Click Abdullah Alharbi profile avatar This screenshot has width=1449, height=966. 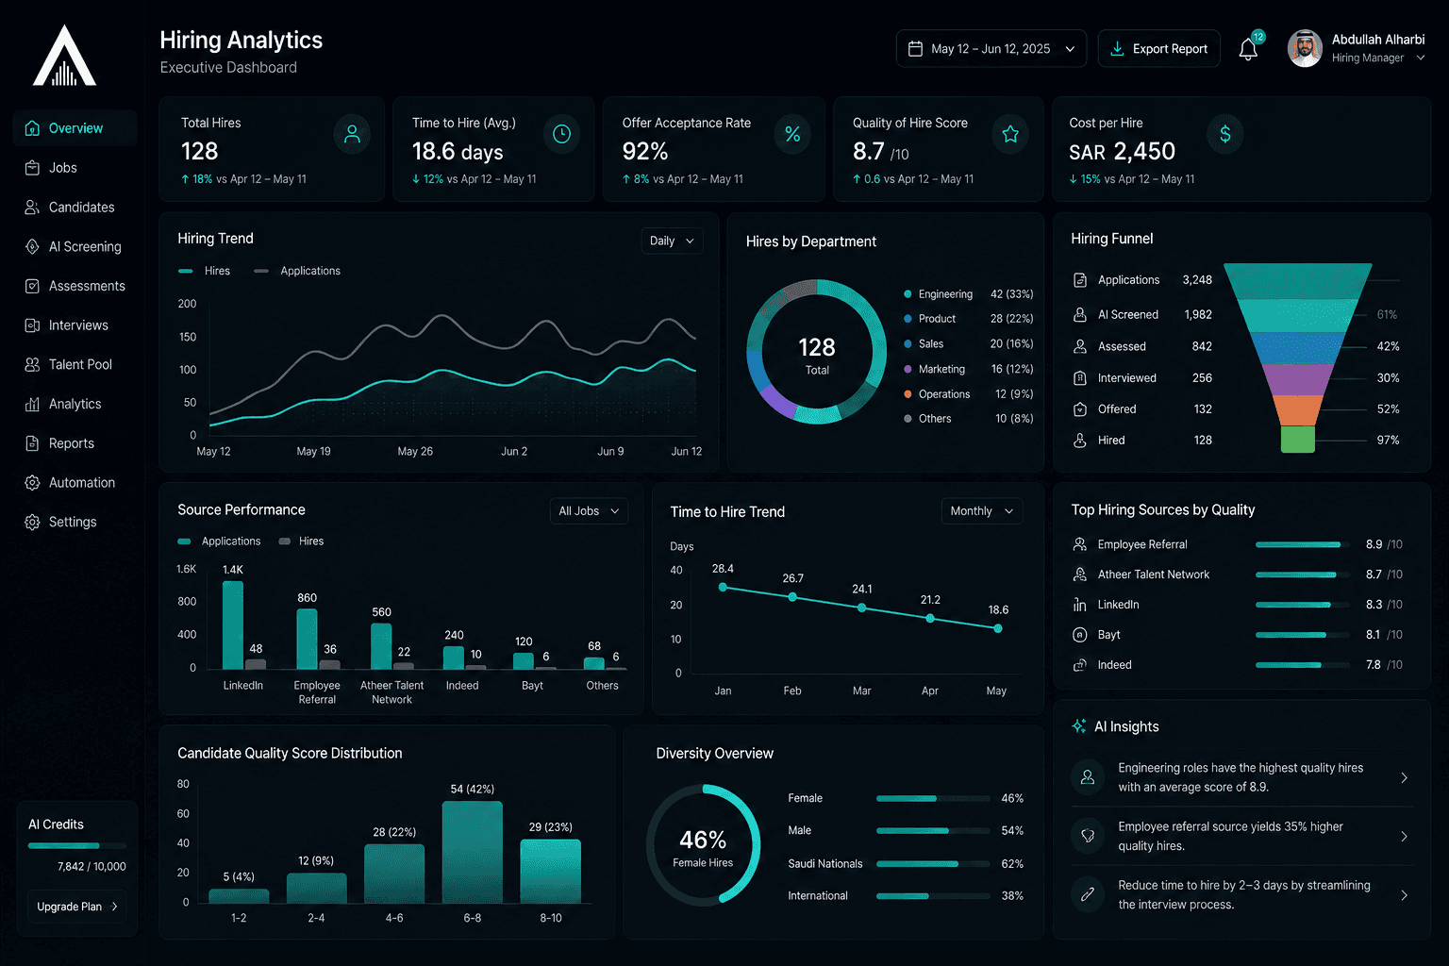click(1305, 49)
